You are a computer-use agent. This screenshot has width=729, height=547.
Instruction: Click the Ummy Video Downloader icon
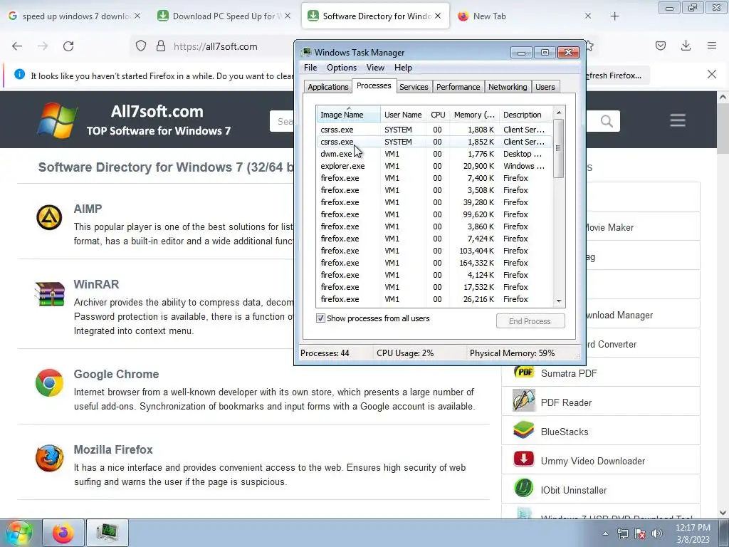524,459
